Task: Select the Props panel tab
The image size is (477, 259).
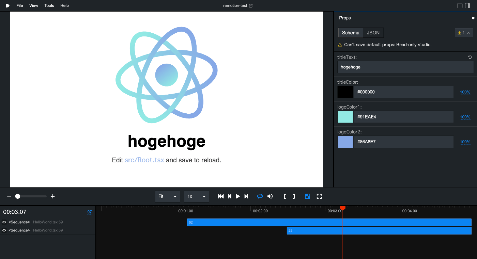Action: click(x=345, y=18)
